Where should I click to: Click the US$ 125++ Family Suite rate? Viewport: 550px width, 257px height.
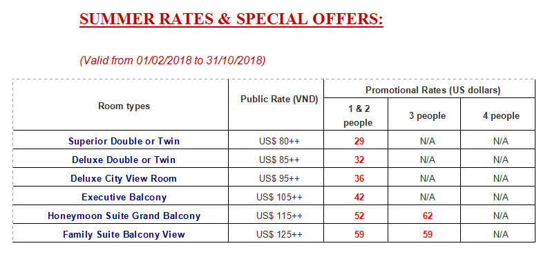tap(279, 234)
